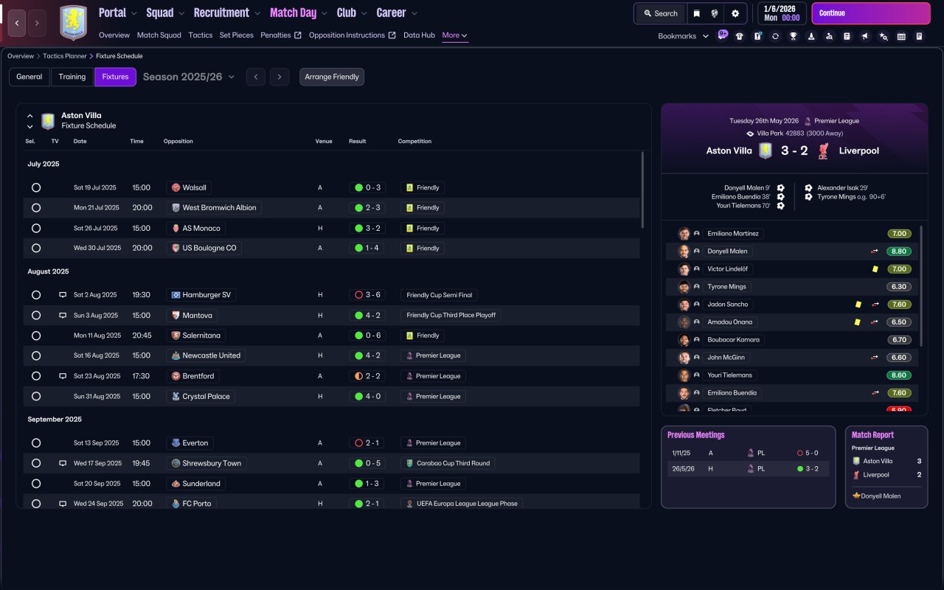Viewport: 944px width, 590px height.
Task: Click the Hamburger SV club badge
Action: click(x=176, y=295)
